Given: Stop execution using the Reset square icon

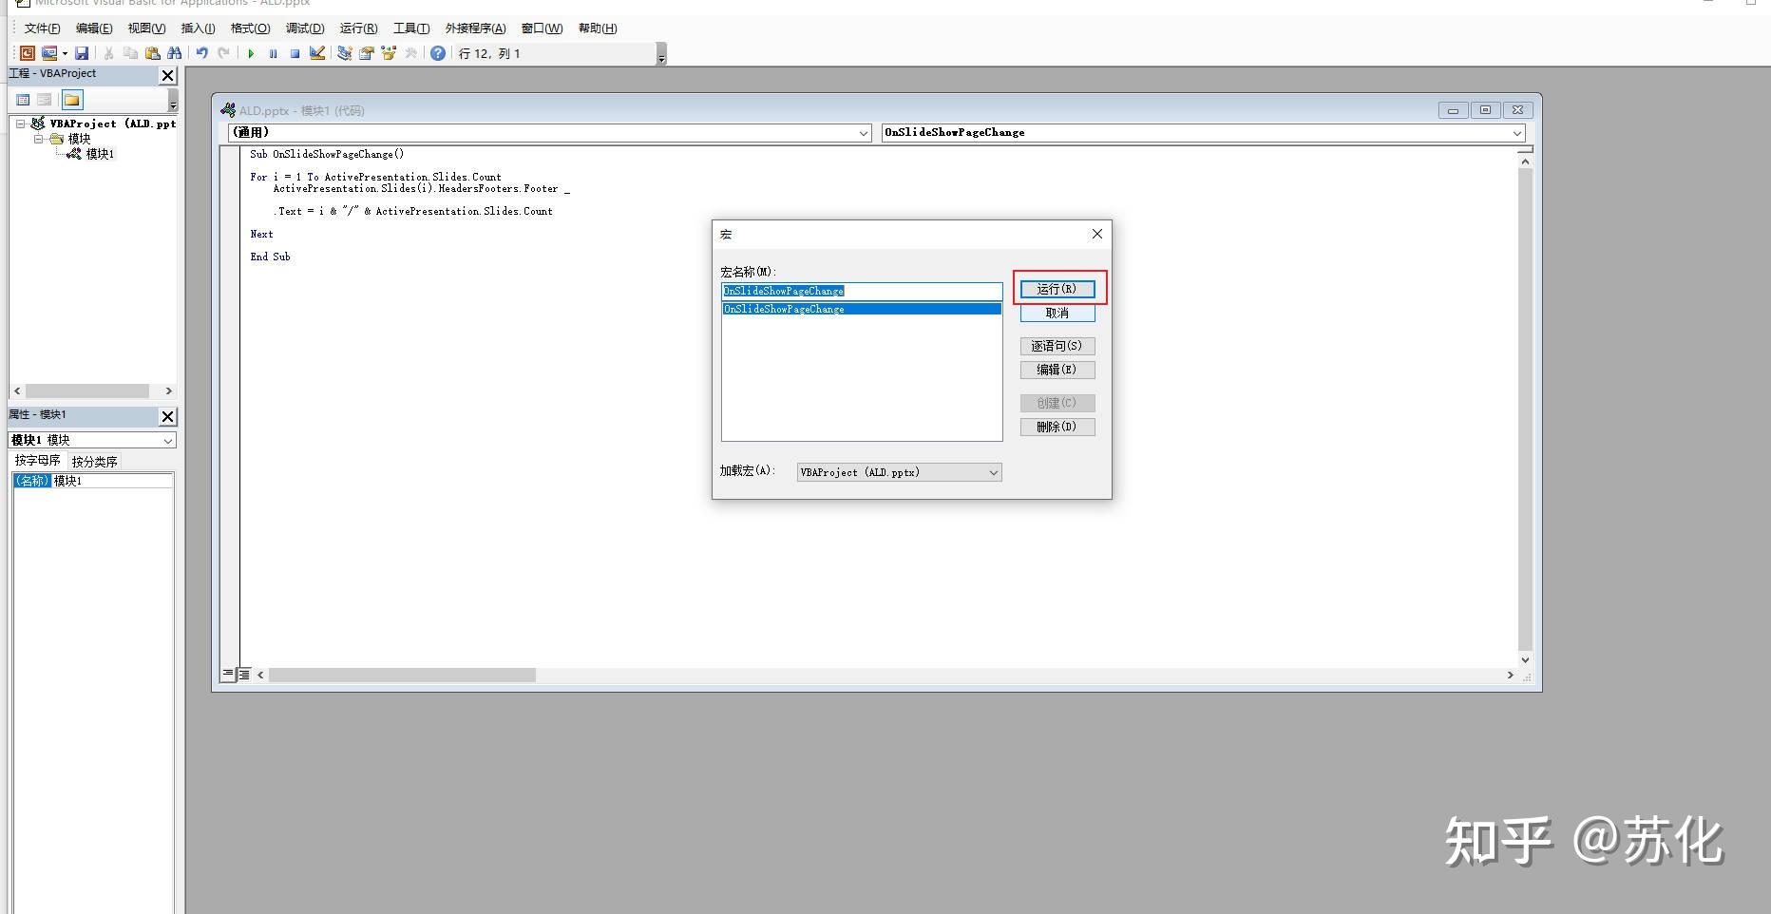Looking at the screenshot, I should tap(295, 53).
